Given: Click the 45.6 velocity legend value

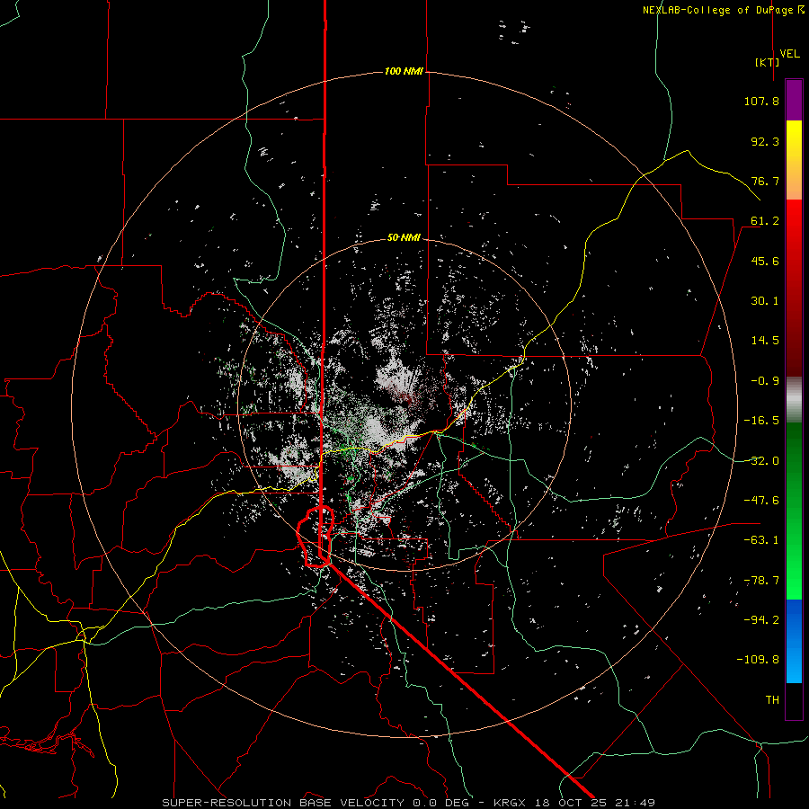Looking at the screenshot, I should [765, 261].
